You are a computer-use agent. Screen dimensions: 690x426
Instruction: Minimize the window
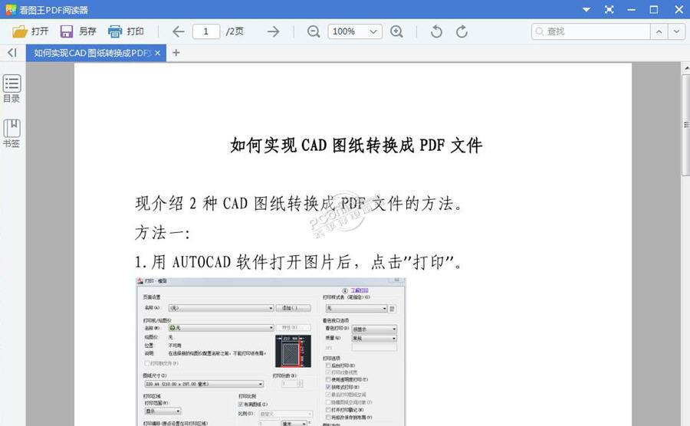(x=632, y=9)
